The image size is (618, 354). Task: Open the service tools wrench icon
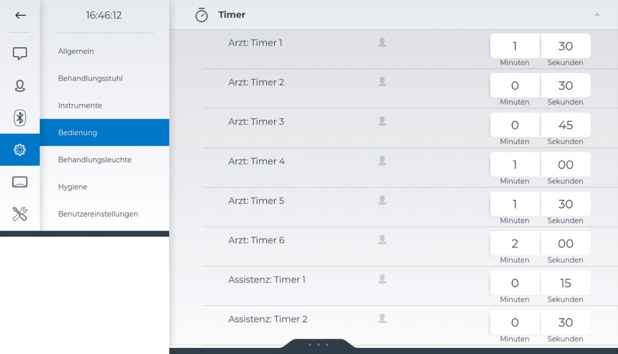point(19,213)
